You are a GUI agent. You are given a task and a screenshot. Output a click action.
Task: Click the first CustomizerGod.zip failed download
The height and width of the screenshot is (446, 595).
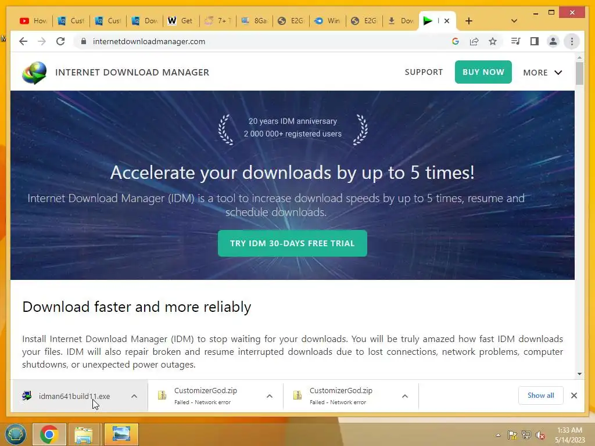(x=205, y=395)
